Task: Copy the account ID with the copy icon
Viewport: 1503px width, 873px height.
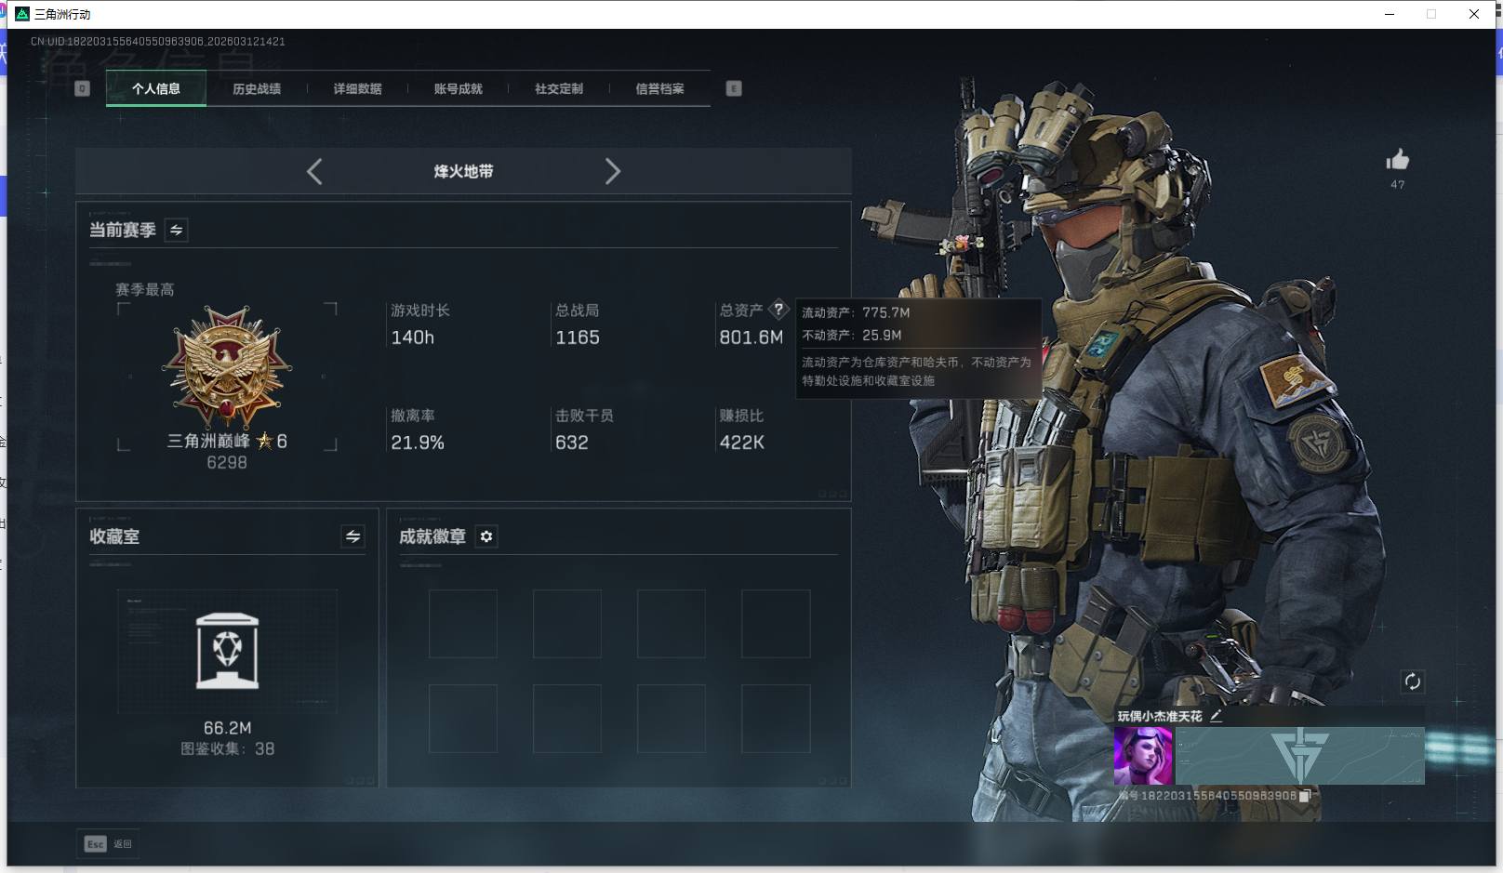Action: point(1306,796)
